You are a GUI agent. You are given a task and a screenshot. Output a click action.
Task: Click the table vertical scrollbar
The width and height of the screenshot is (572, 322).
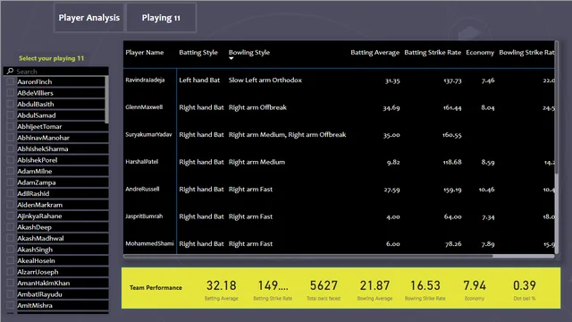click(556, 107)
